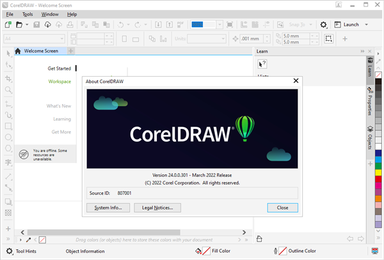Click the Hints pointer icon in Learn panel
The image size is (384, 260).
[262, 64]
